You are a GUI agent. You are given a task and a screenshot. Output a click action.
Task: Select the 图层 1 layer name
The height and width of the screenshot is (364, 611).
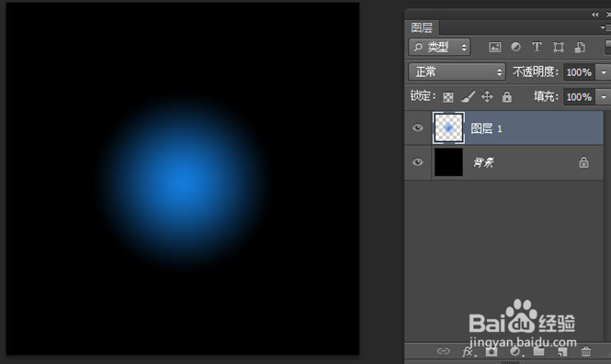click(486, 128)
